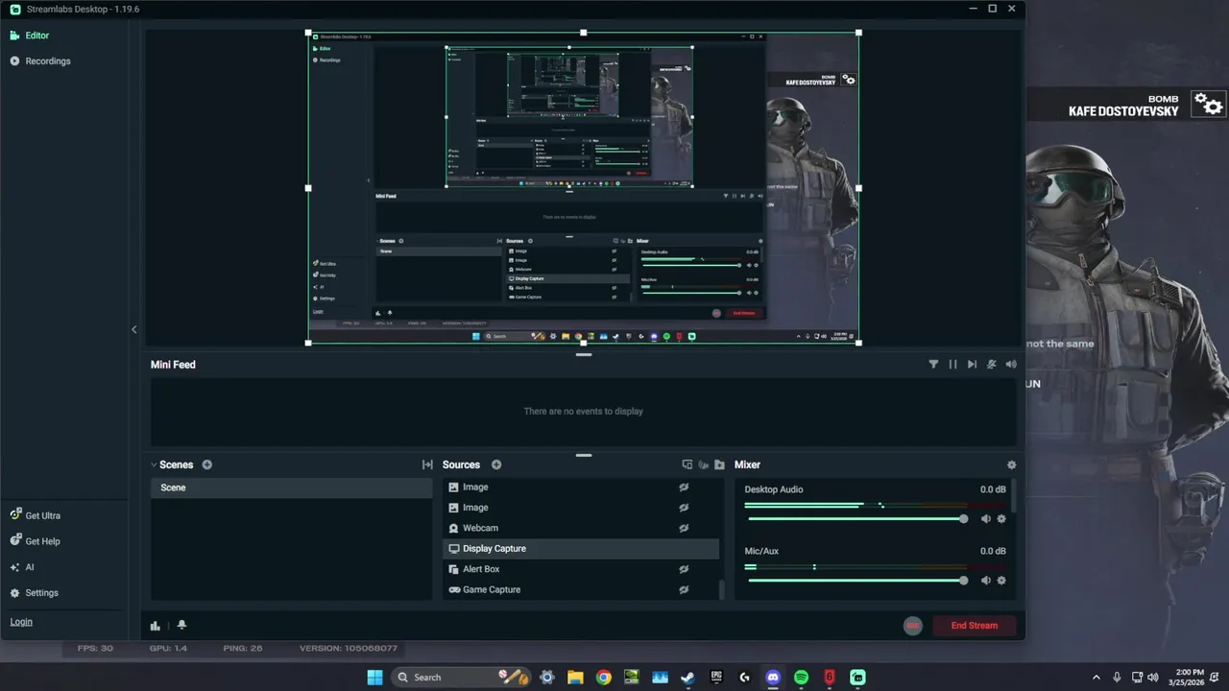Open Epic Games Launcher from taskbar

point(716,677)
